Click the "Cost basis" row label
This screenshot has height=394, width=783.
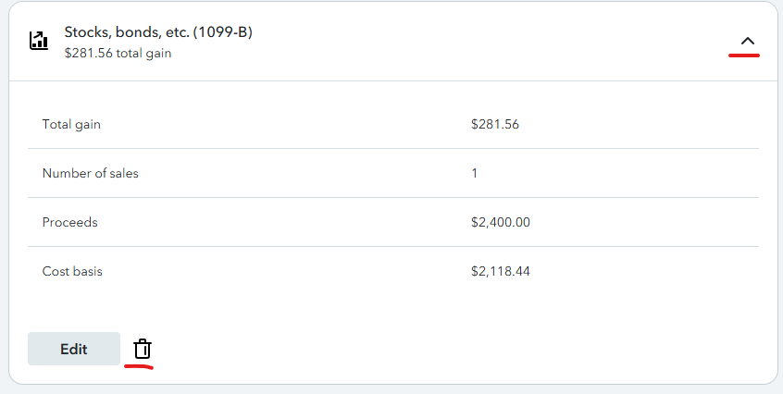[x=72, y=271]
